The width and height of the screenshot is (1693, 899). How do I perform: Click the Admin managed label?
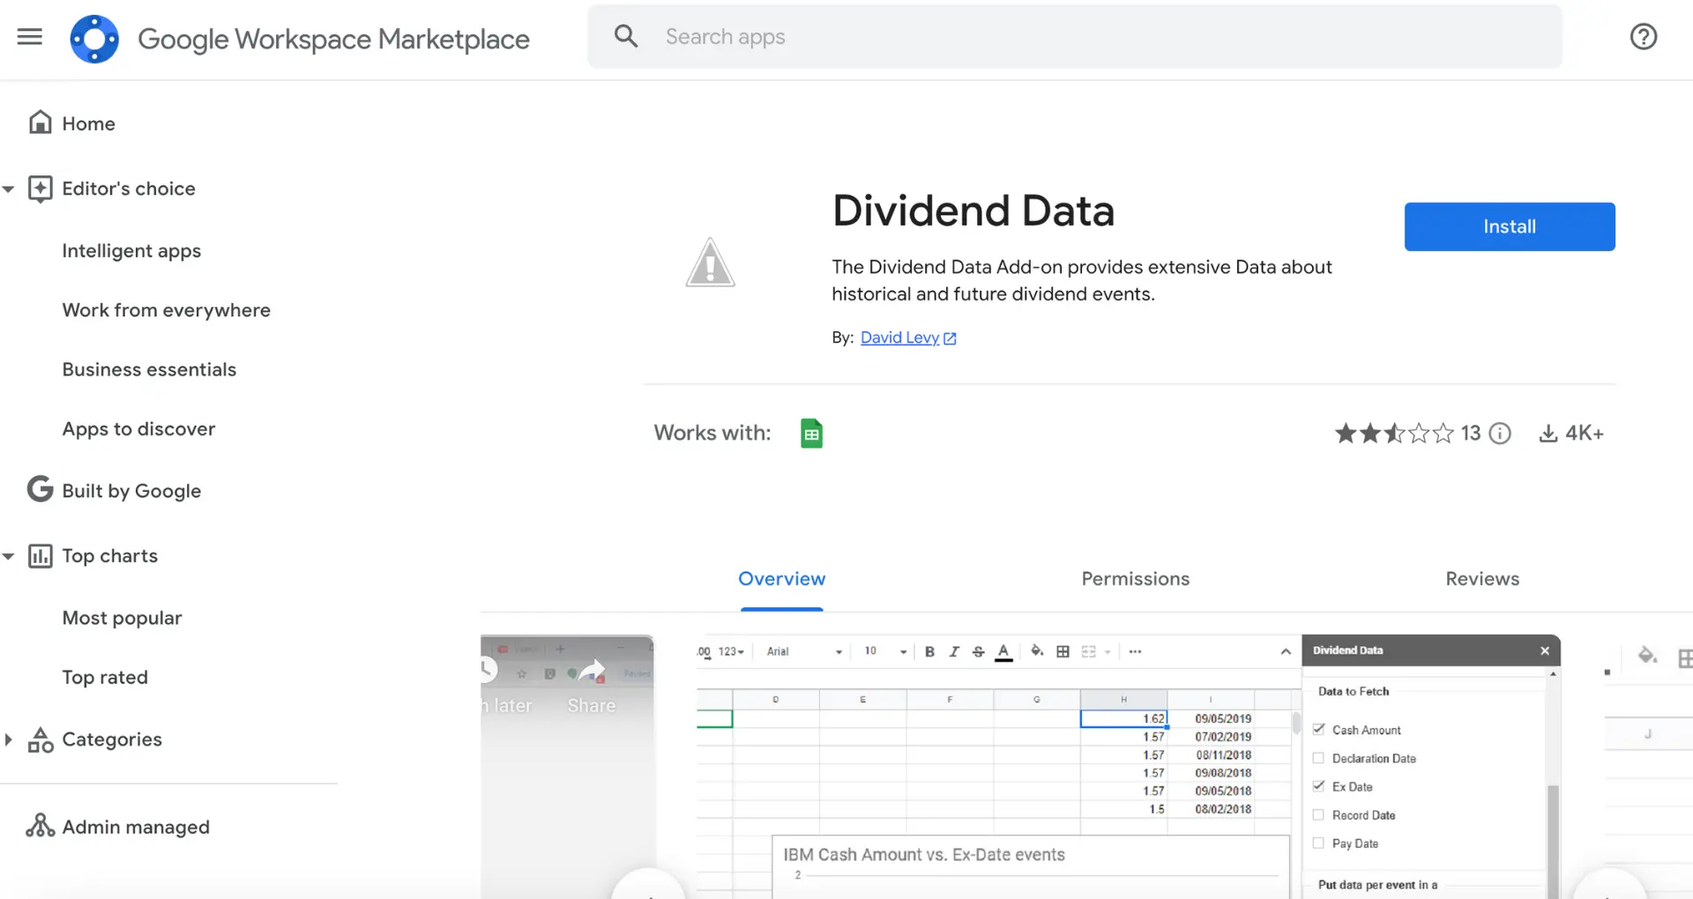(136, 827)
